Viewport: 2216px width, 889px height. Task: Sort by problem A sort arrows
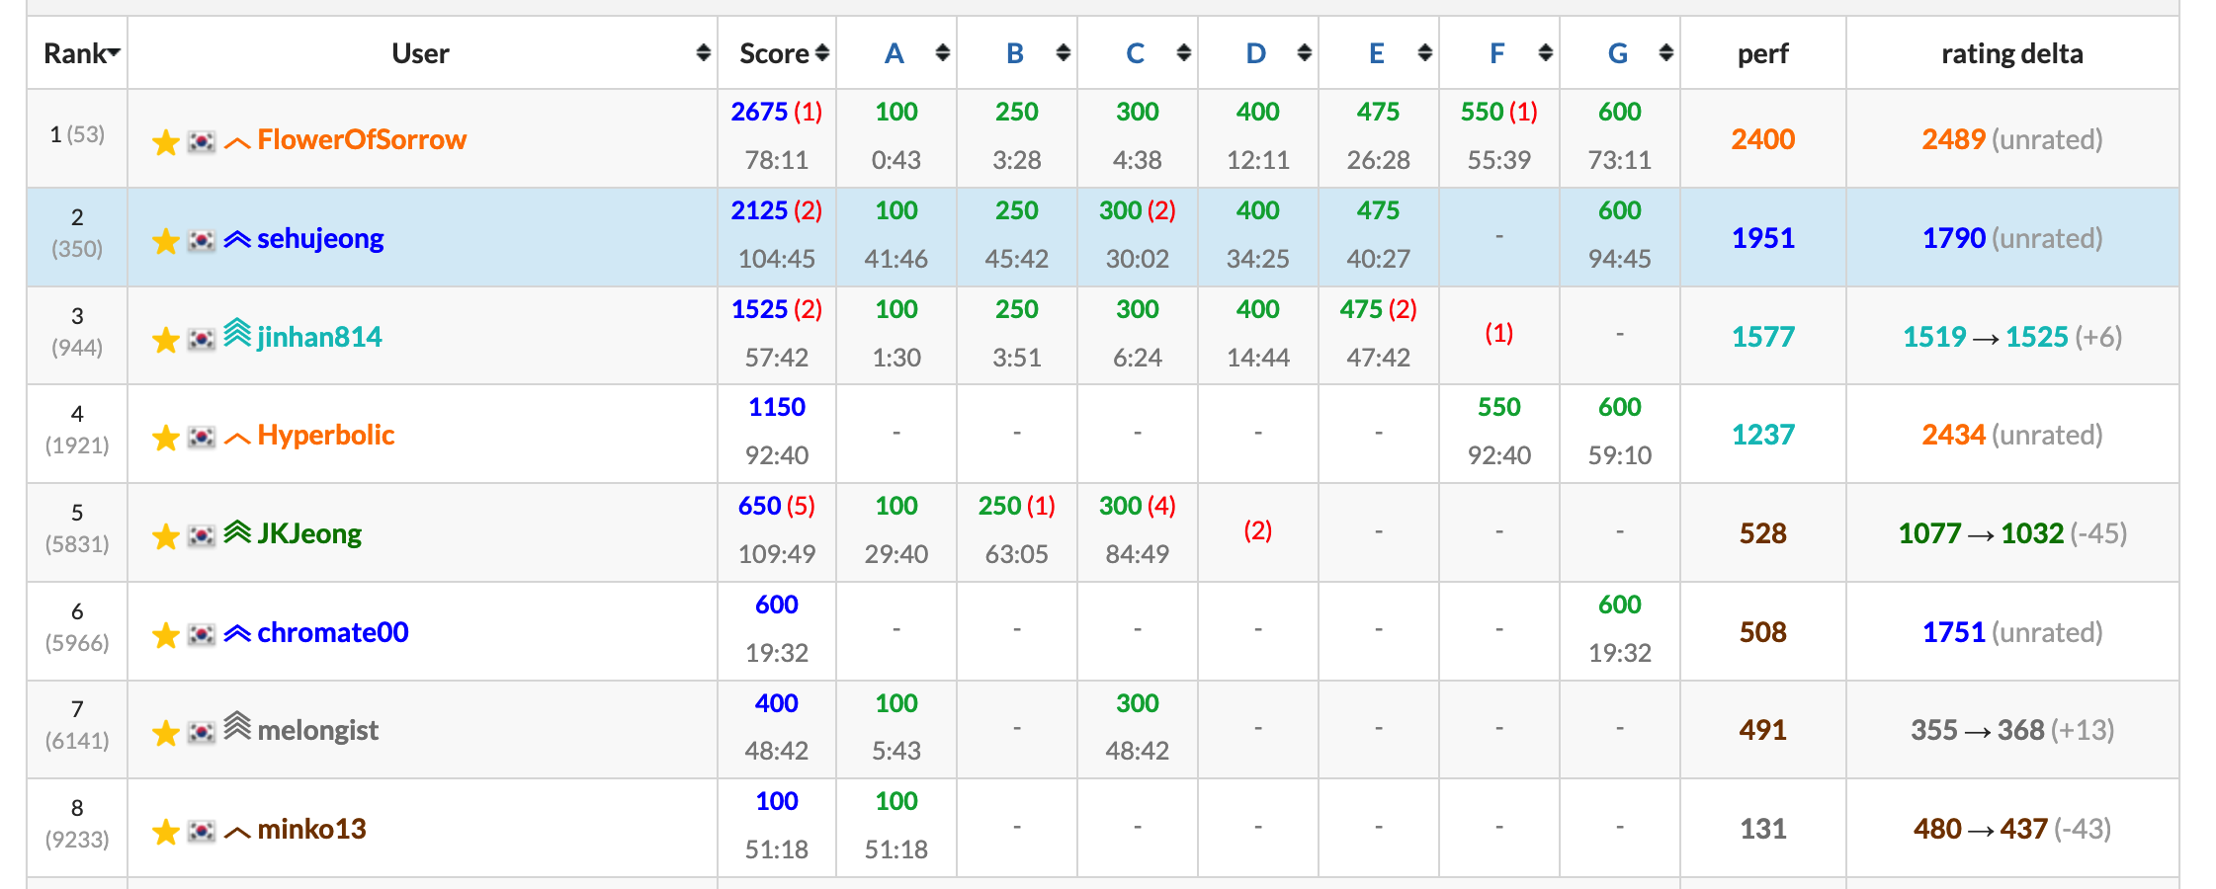[942, 52]
